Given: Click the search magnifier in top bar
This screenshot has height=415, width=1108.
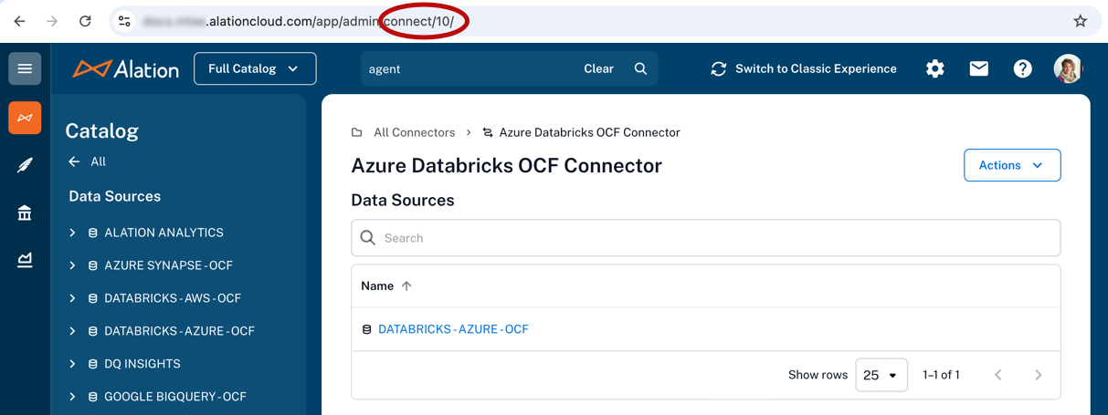Looking at the screenshot, I should click(640, 68).
